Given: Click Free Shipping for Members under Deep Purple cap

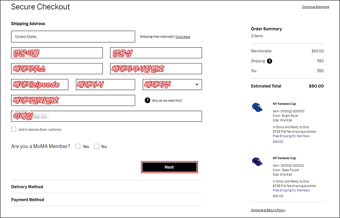Looking at the screenshot, I should [x=291, y=190].
